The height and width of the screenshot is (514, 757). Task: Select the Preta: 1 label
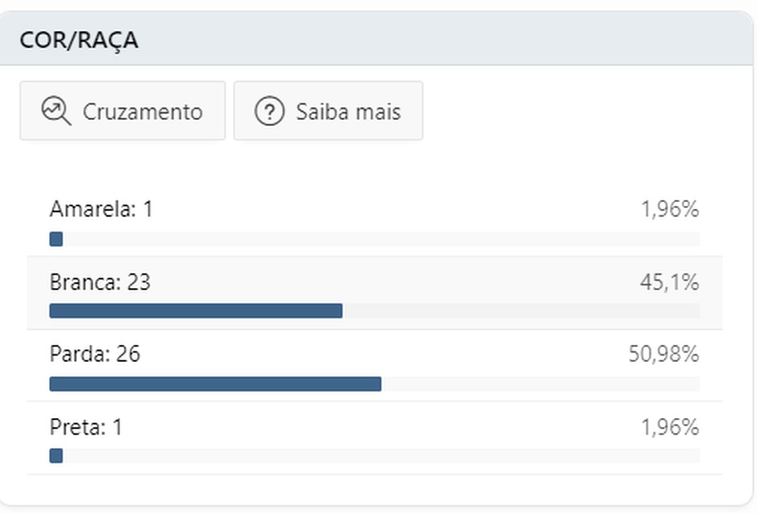[85, 427]
